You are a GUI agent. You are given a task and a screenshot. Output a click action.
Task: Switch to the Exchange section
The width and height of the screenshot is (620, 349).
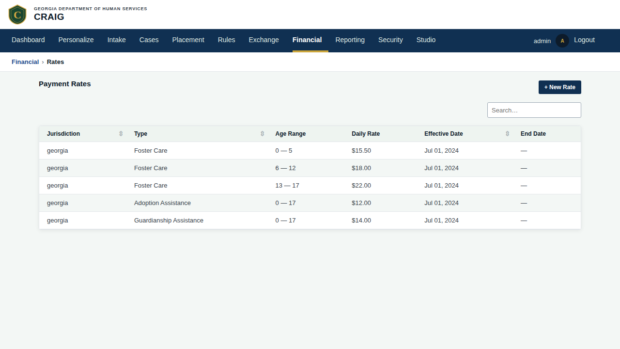pyautogui.click(x=264, y=40)
